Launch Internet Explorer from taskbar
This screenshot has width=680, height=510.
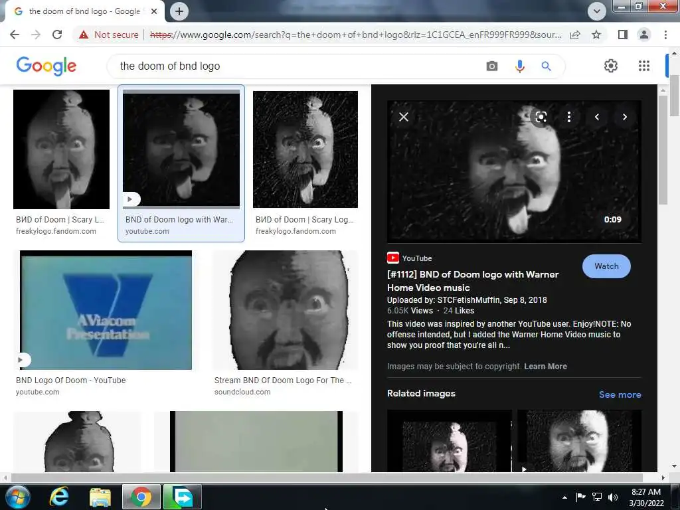[59, 497]
